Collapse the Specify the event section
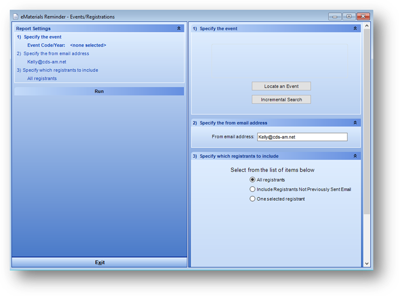This screenshot has height=296, width=399. (x=355, y=28)
